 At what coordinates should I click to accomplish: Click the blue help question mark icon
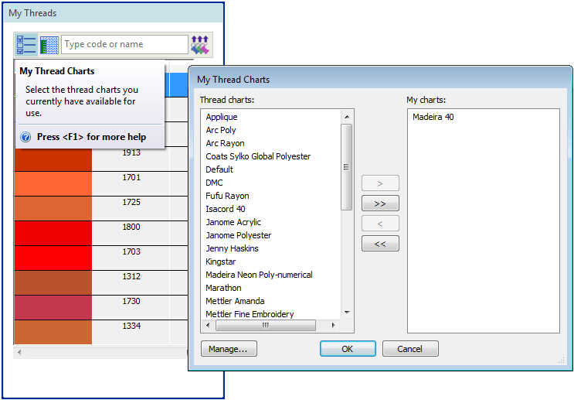[x=25, y=137]
